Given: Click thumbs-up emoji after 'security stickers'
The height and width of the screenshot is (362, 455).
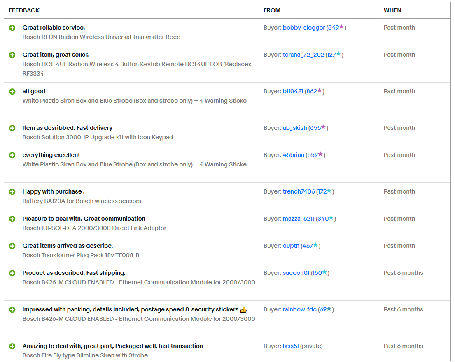Looking at the screenshot, I should (x=243, y=309).
